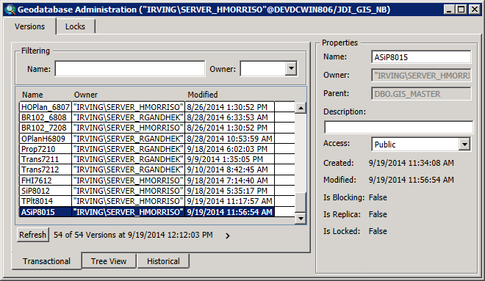The image size is (485, 281).
Task: Open the Locks tab
Action: pos(75,26)
